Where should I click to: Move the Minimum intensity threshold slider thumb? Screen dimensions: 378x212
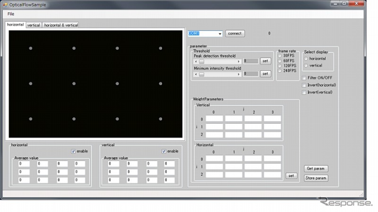tap(202, 74)
